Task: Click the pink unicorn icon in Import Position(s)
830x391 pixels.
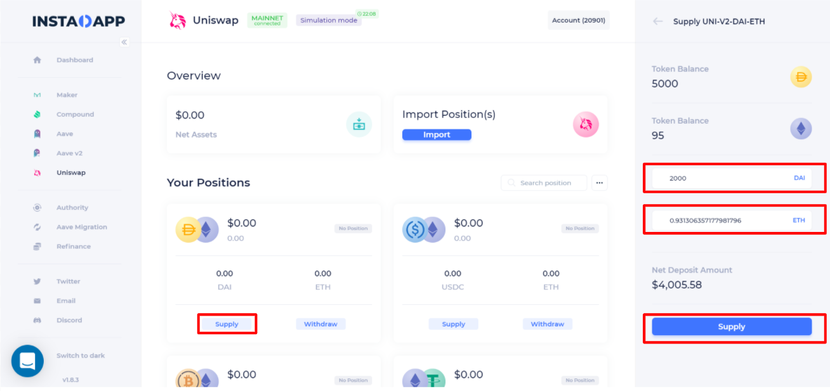Action: 586,124
